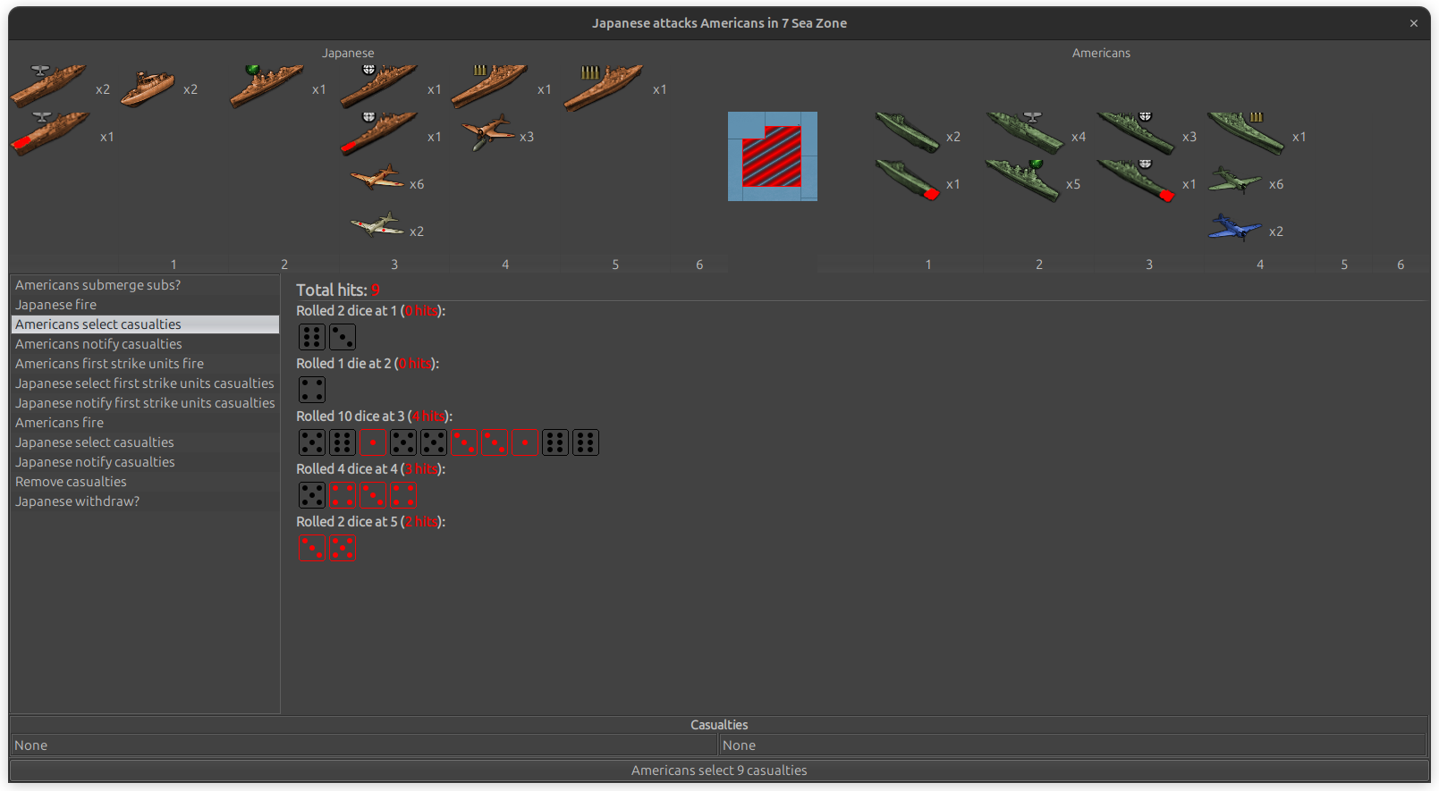Click the orange Japanese fighter icon (x6)
This screenshot has width=1439, height=791.
pyautogui.click(x=377, y=178)
